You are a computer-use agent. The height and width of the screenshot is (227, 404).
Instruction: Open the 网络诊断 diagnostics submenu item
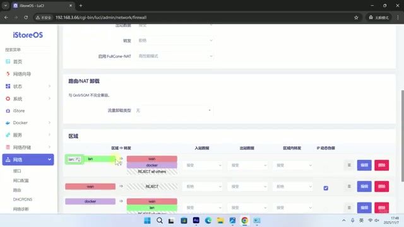tap(21, 209)
